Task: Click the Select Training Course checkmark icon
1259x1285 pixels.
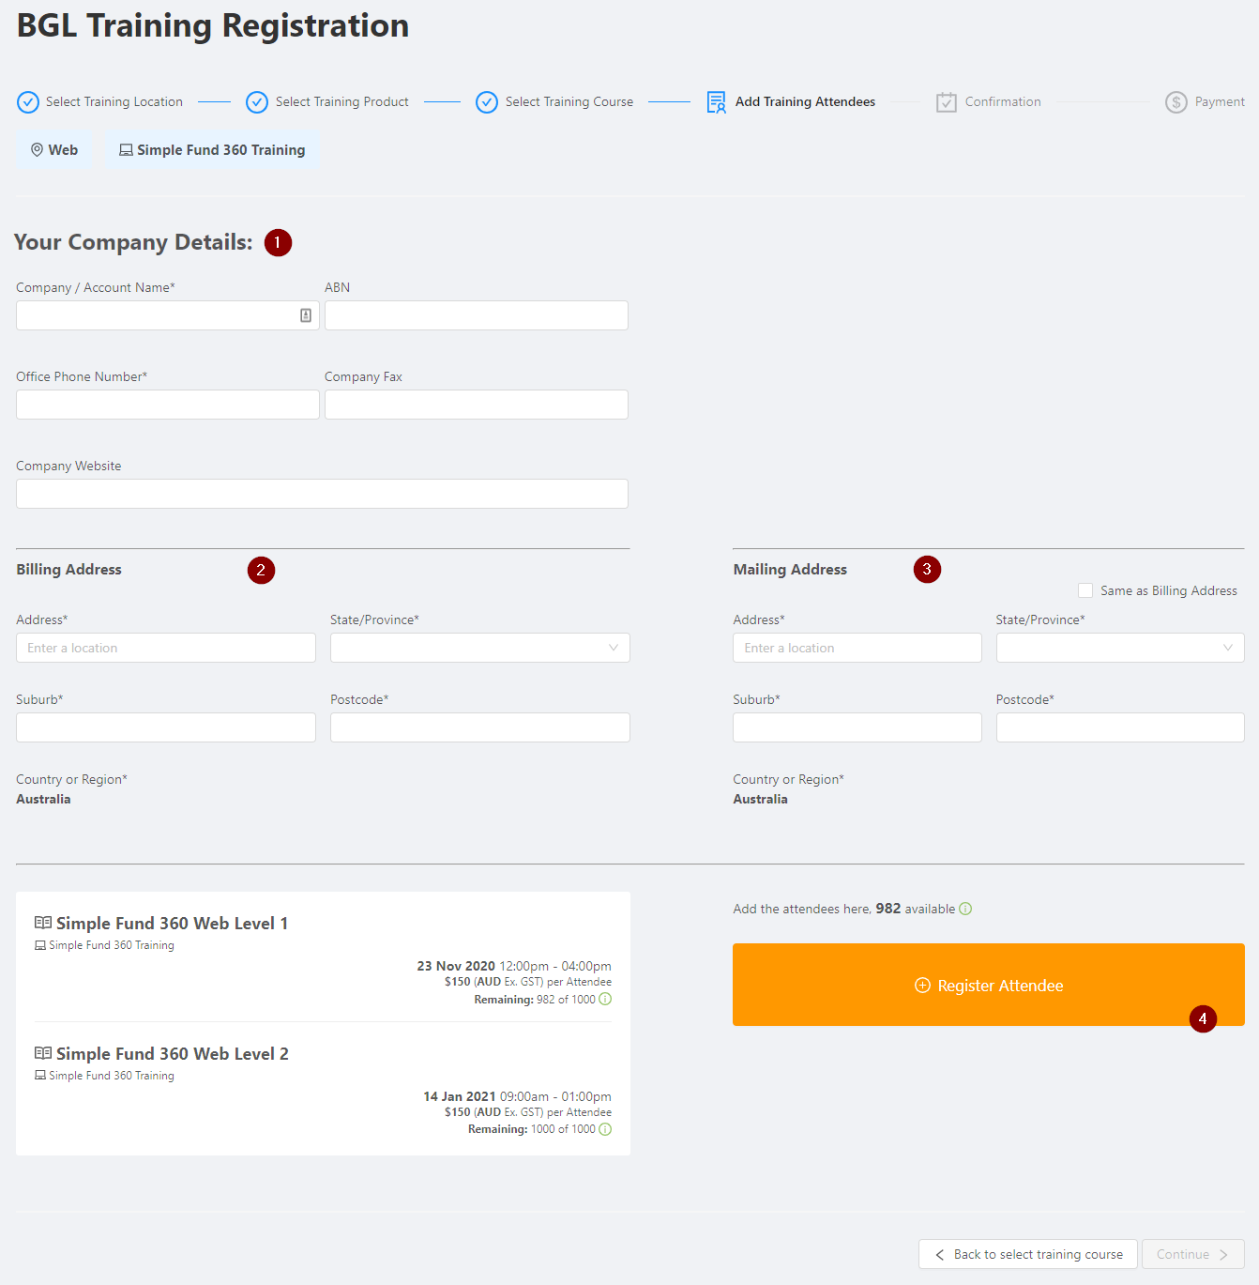Action: [x=487, y=102]
